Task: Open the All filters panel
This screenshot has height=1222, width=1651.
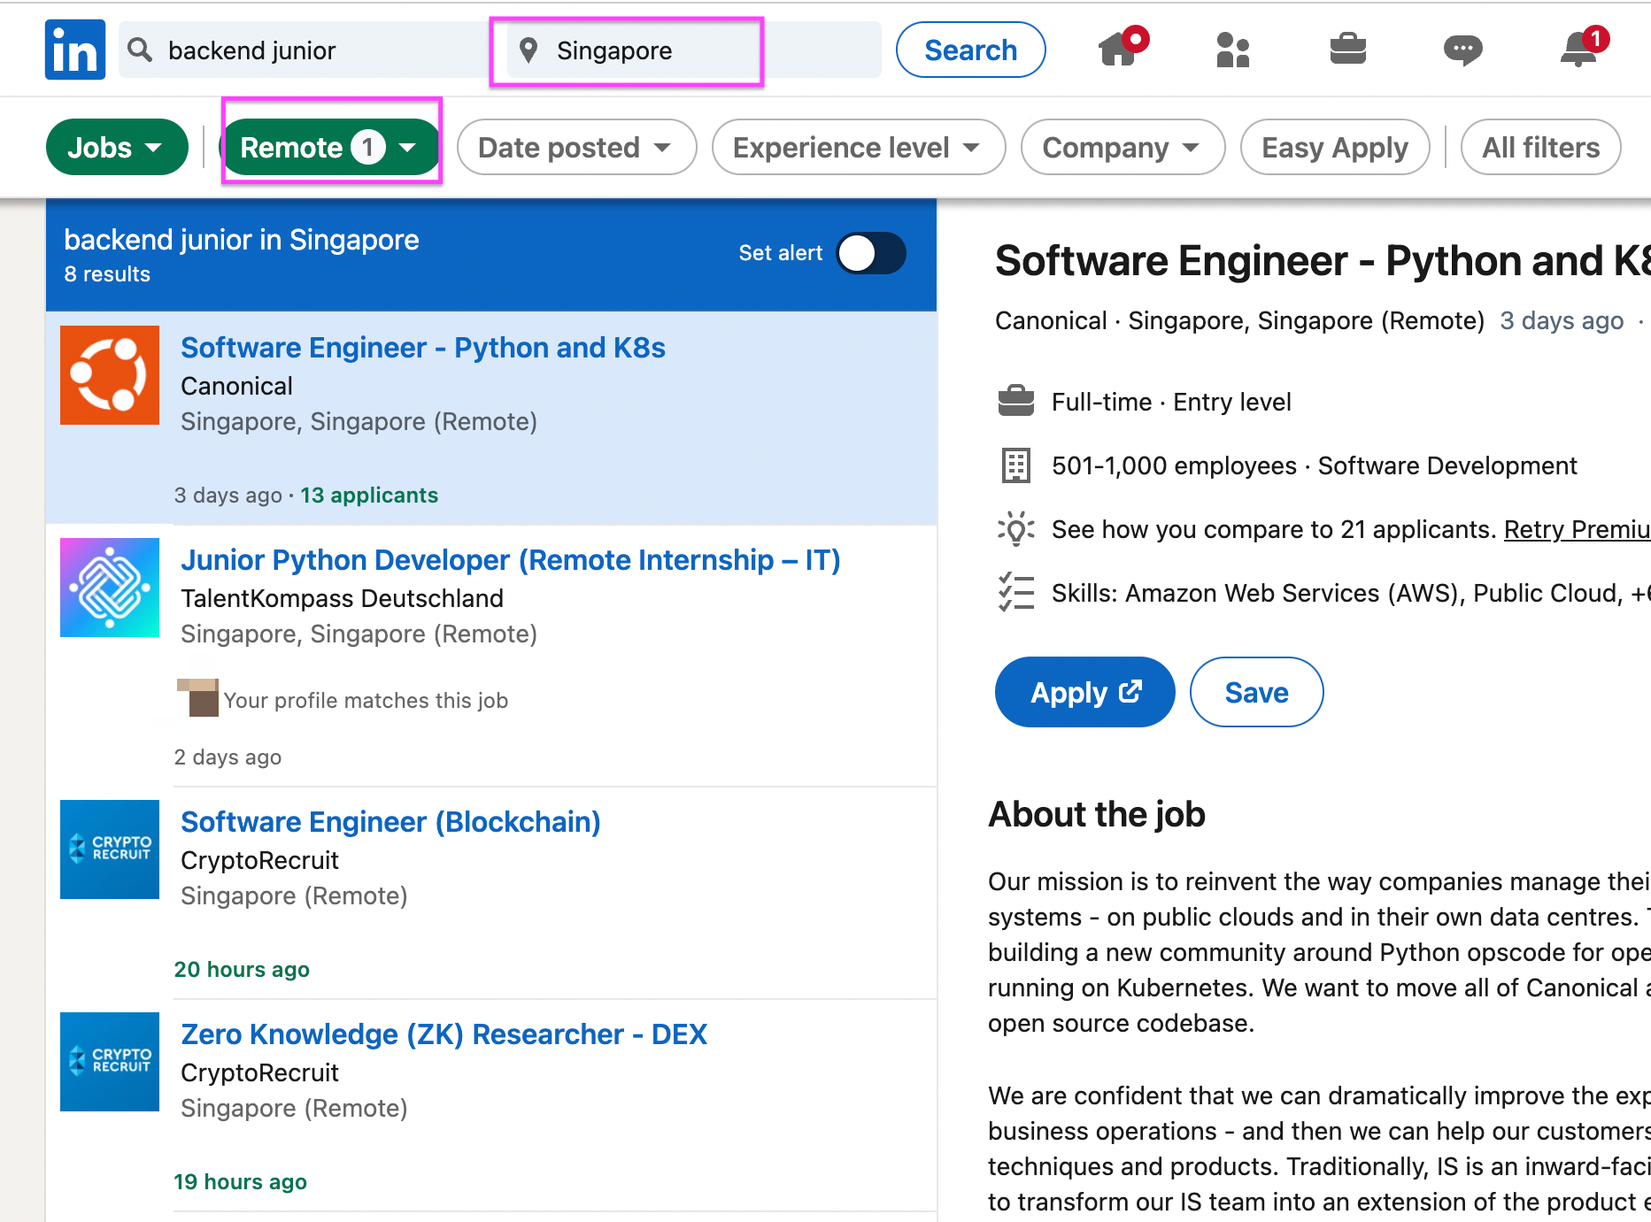Action: [1540, 147]
